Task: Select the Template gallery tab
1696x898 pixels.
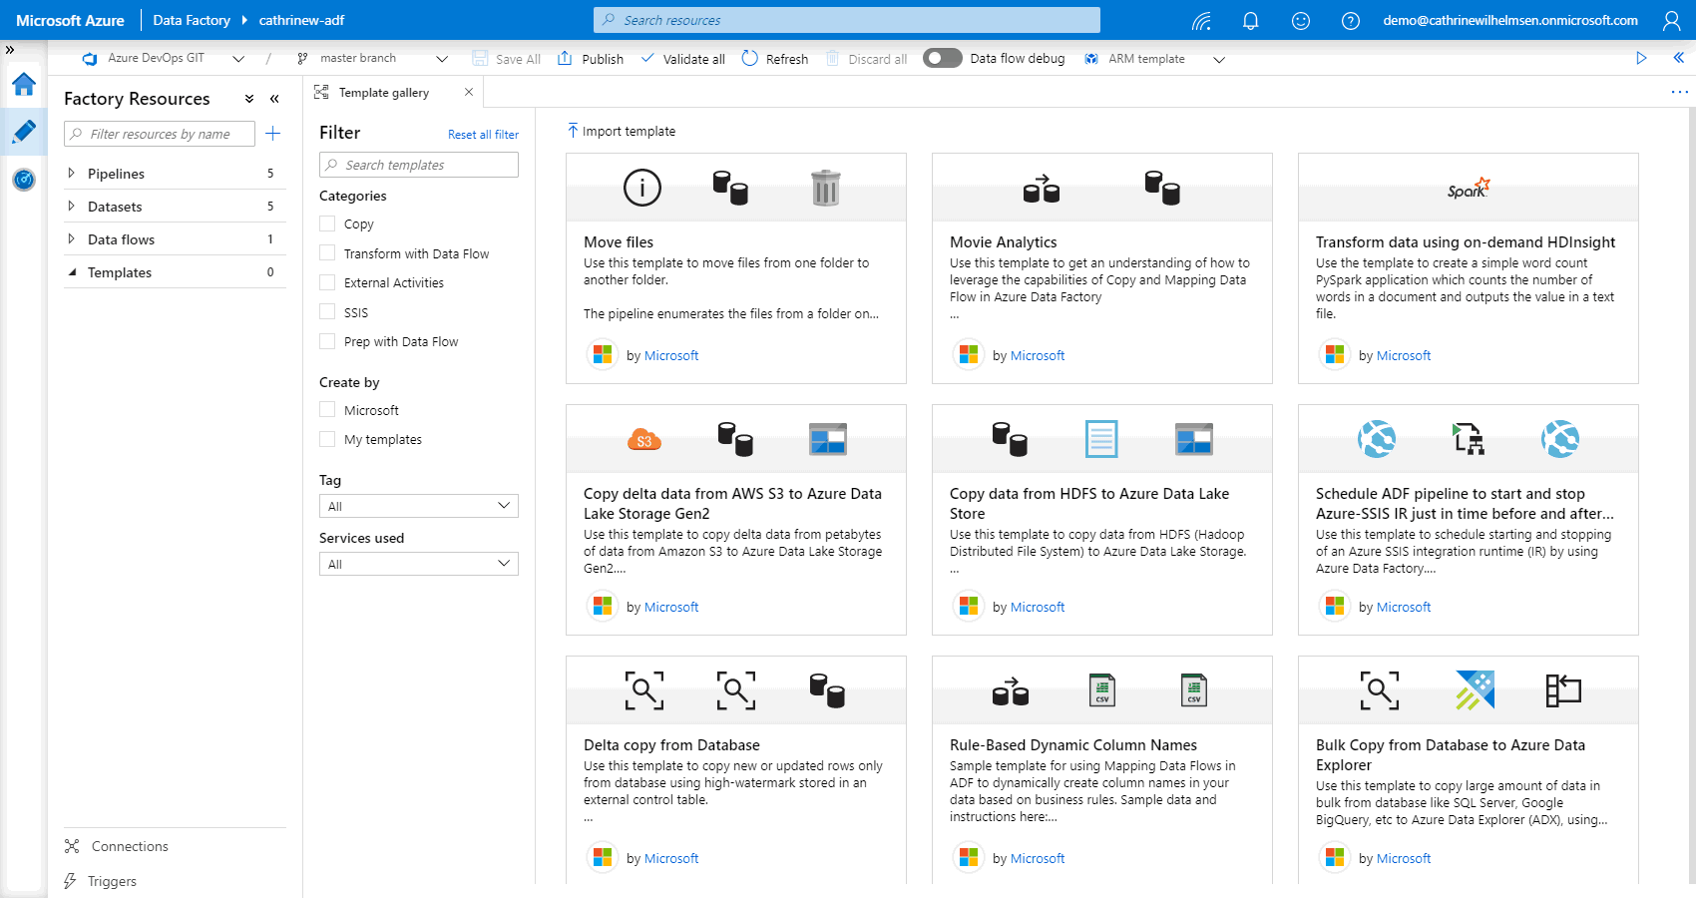Action: (x=383, y=93)
